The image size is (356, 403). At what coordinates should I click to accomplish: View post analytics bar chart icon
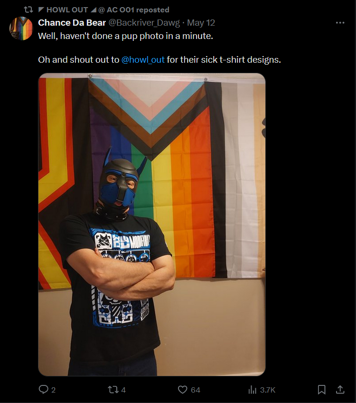click(x=253, y=390)
